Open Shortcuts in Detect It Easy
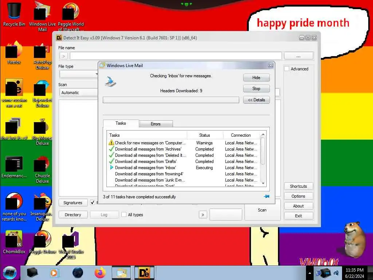The height and width of the screenshot is (280, 373). point(299,186)
